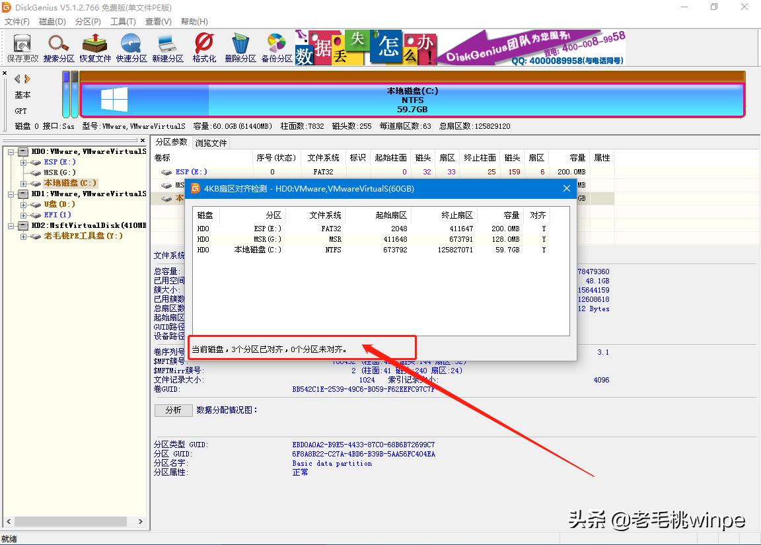The image size is (761, 545).
Task: Select 老毛桃PE工具盘 (Y:) in the tree
Action: pyautogui.click(x=83, y=236)
